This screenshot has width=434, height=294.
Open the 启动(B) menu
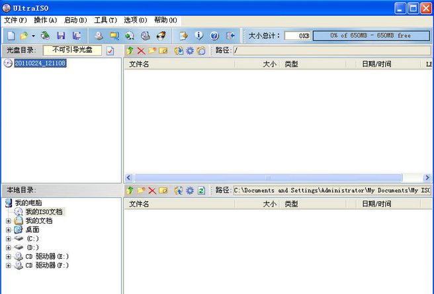(75, 21)
